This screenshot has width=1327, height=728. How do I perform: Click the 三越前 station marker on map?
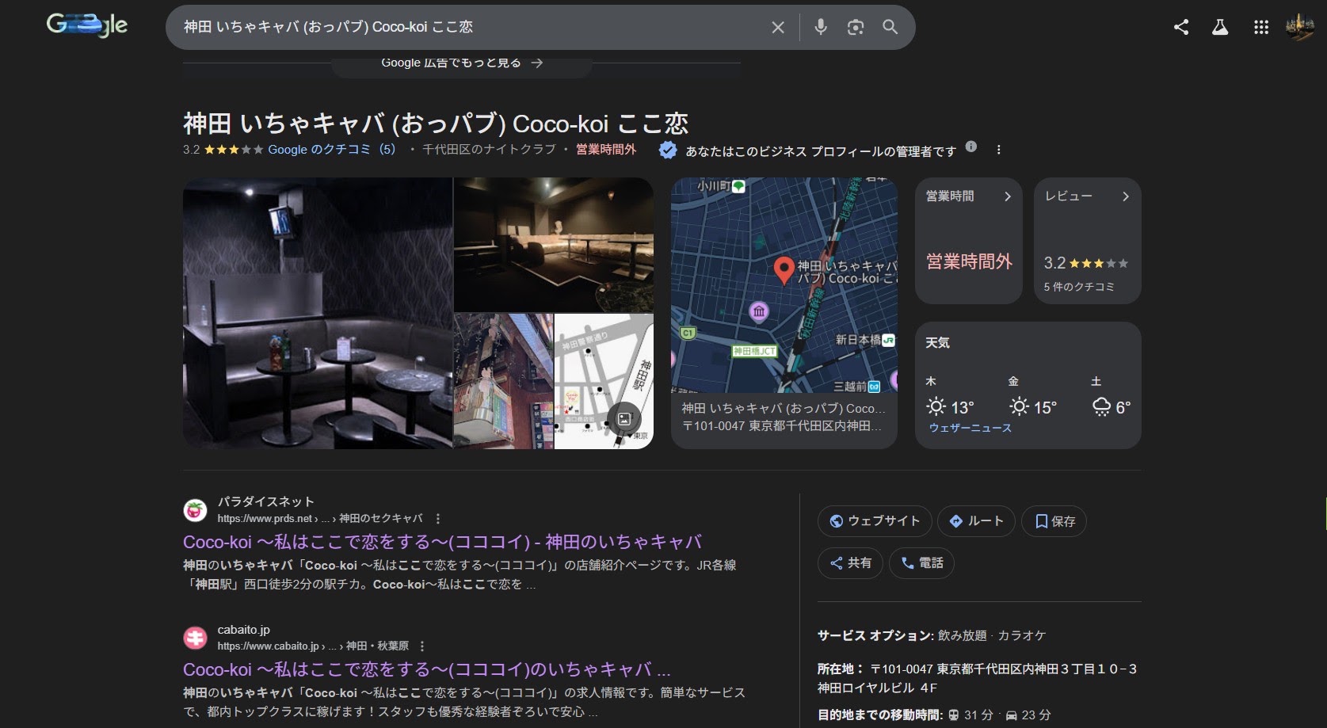874,387
